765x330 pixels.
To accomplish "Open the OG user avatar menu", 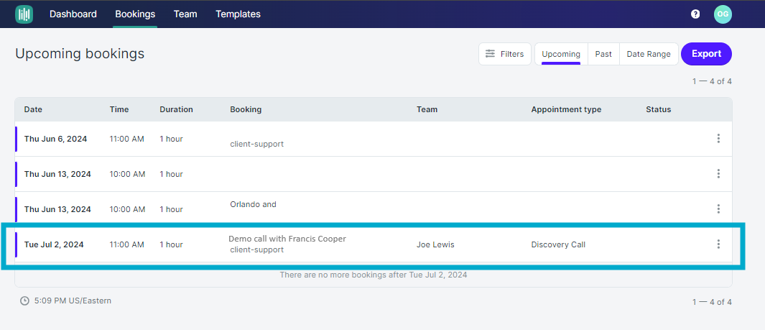I will (x=723, y=14).
